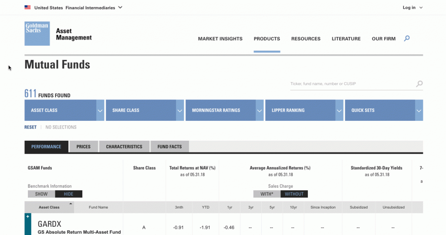
Task: Expand the Morningstar Ratings filter
Action: click(x=224, y=110)
